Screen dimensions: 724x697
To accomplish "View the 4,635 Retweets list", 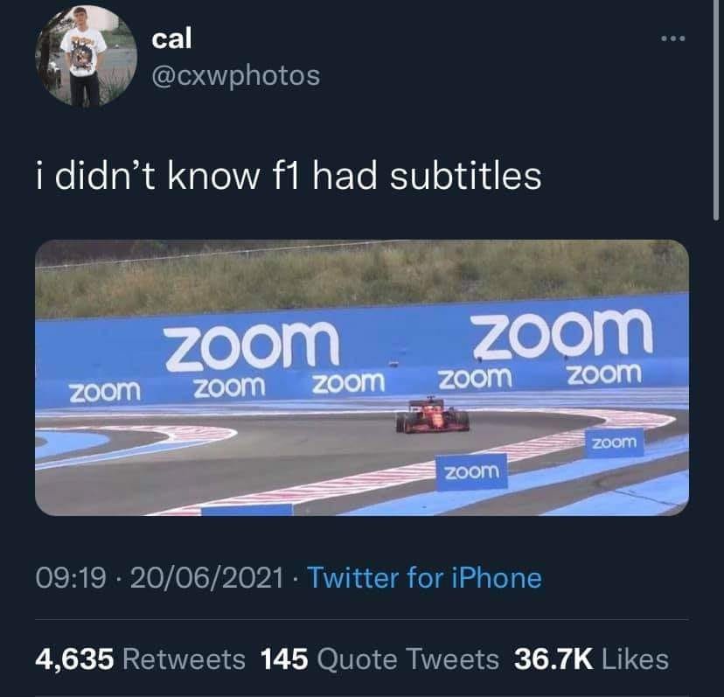I will pos(141,659).
